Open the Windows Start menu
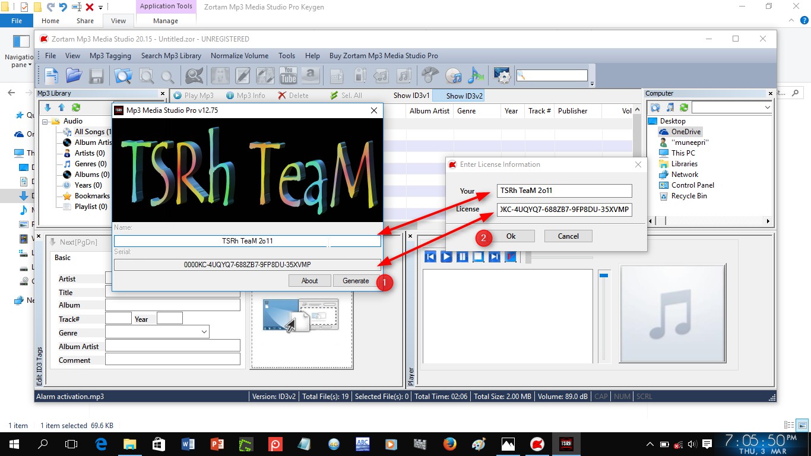 (14, 444)
